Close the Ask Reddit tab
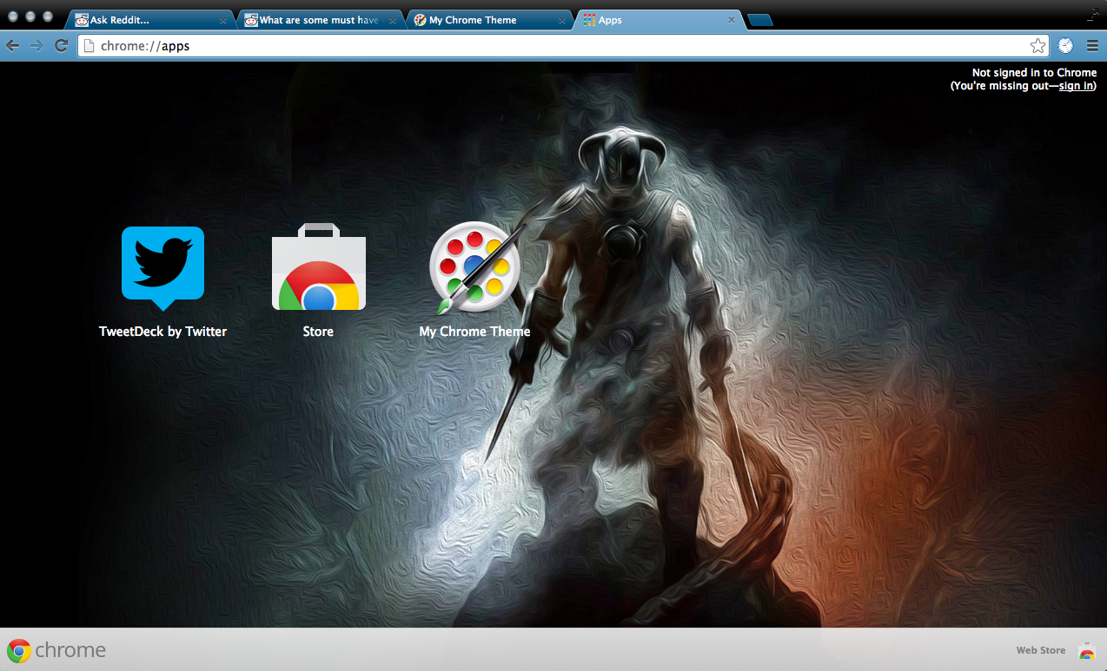Image resolution: width=1107 pixels, height=671 pixels. [223, 21]
